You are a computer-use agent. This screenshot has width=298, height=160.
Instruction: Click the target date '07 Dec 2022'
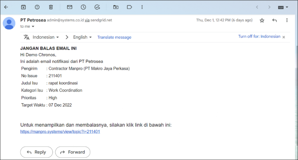[60, 105]
